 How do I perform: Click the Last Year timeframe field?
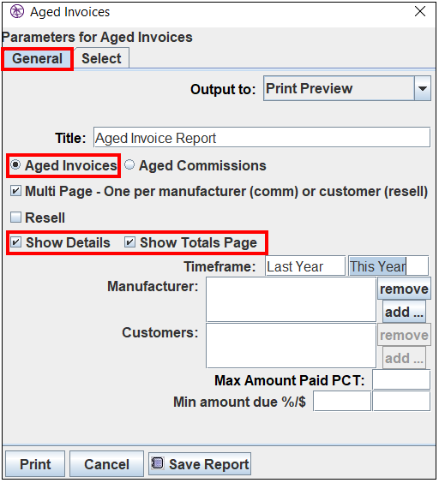(305, 265)
